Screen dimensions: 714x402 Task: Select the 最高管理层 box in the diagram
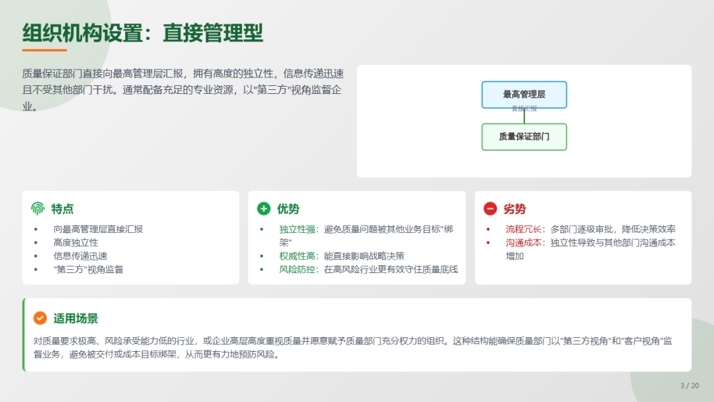tap(524, 93)
